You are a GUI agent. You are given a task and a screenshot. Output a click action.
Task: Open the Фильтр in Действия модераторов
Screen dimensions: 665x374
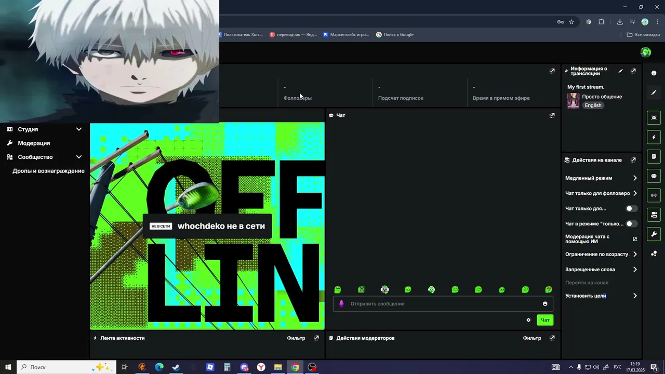click(x=532, y=338)
